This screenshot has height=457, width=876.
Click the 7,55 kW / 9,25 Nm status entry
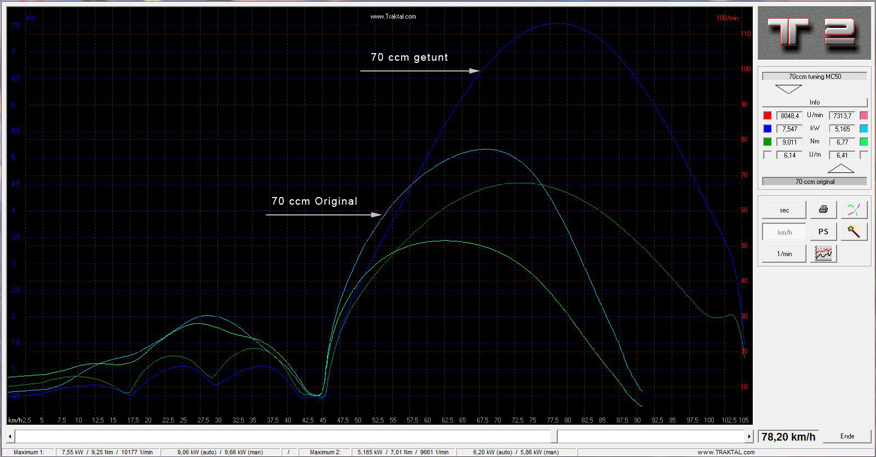pyautogui.click(x=107, y=452)
